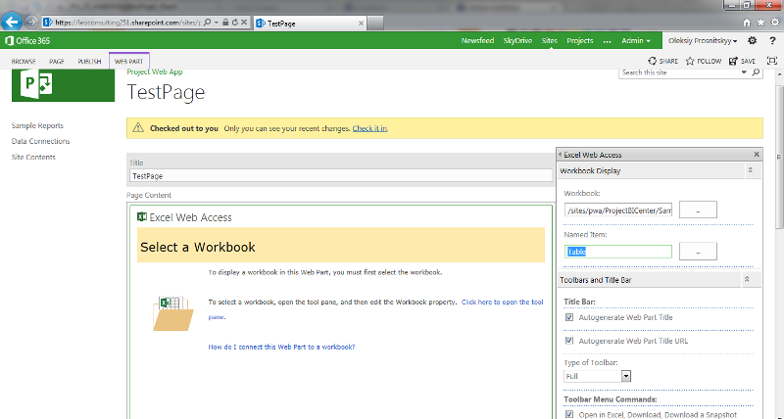The width and height of the screenshot is (784, 419).
Task: Click the address bar search magnifier icon
Action: click(x=207, y=23)
